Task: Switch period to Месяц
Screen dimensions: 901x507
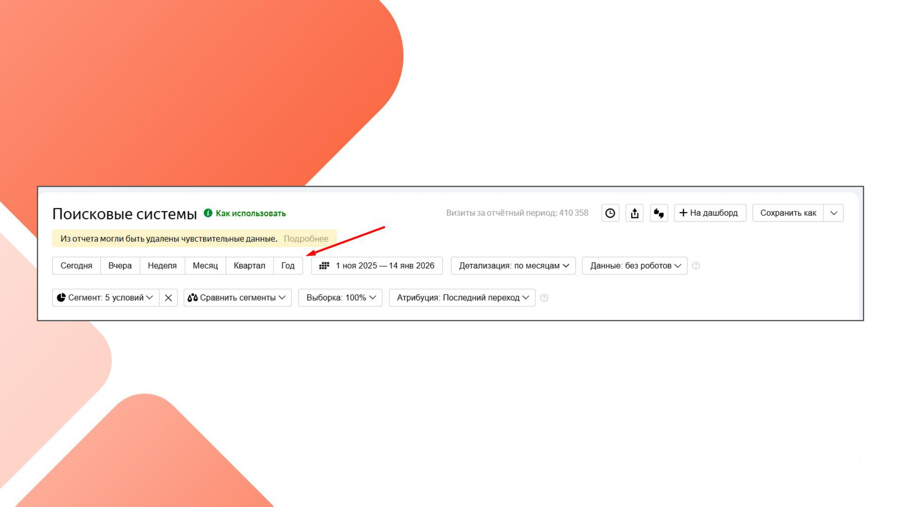Action: click(x=205, y=266)
